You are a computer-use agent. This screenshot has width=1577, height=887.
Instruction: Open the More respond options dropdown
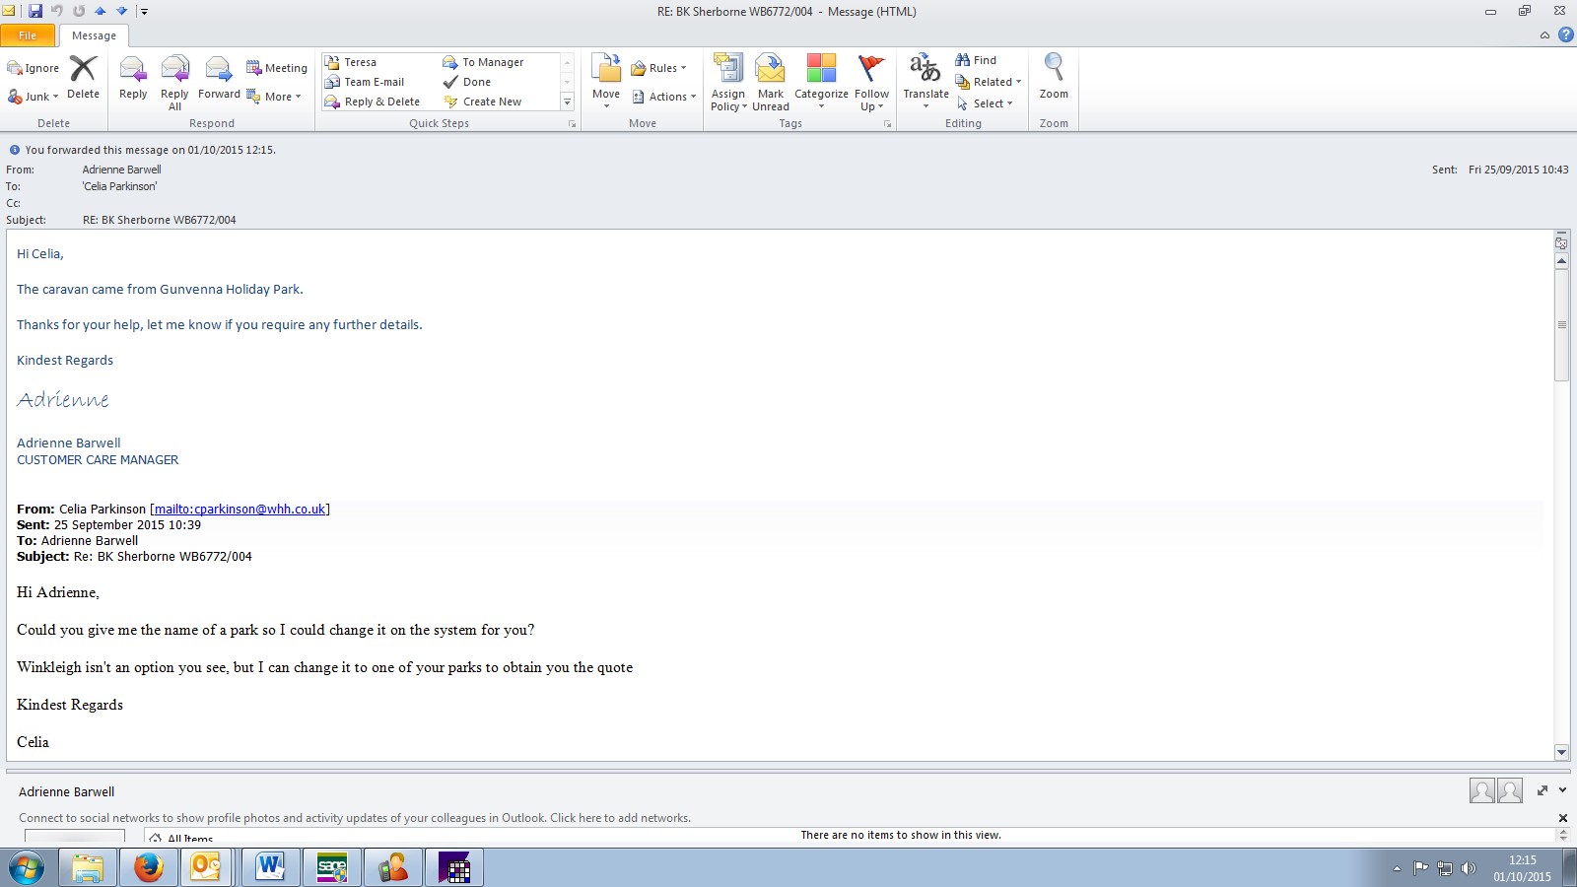click(x=274, y=97)
